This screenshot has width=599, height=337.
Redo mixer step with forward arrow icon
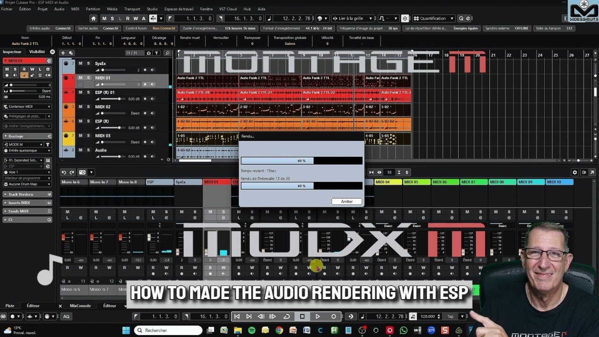click(x=72, y=172)
